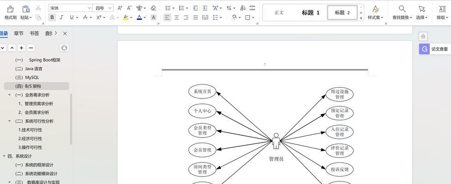Screen dimensions: 451x184
Task: Select the 正文 style
Action: pyautogui.click(x=279, y=12)
